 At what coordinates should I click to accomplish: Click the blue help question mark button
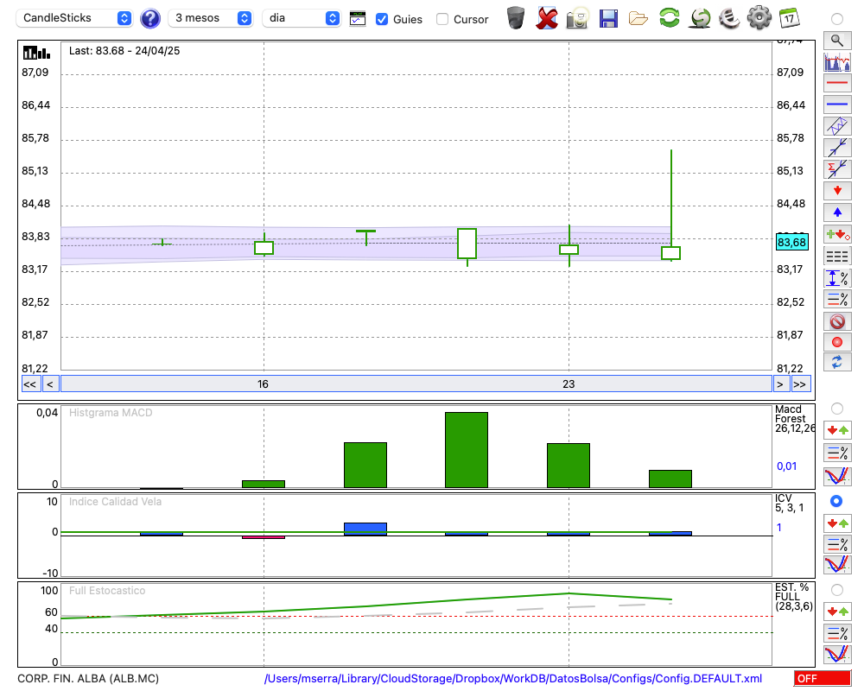[x=149, y=19]
